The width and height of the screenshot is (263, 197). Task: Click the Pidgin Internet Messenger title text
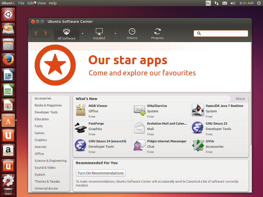167,141
